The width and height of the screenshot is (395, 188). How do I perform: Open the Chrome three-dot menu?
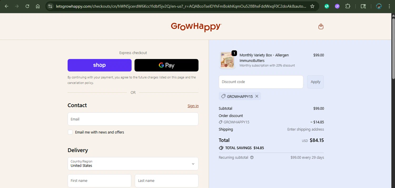(x=389, y=6)
